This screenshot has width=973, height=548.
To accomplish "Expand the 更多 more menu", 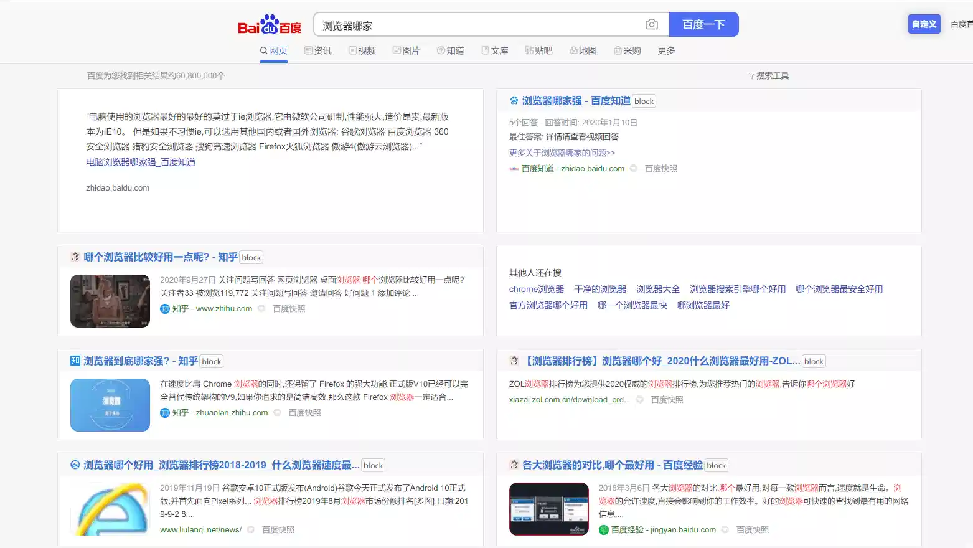I will point(666,50).
